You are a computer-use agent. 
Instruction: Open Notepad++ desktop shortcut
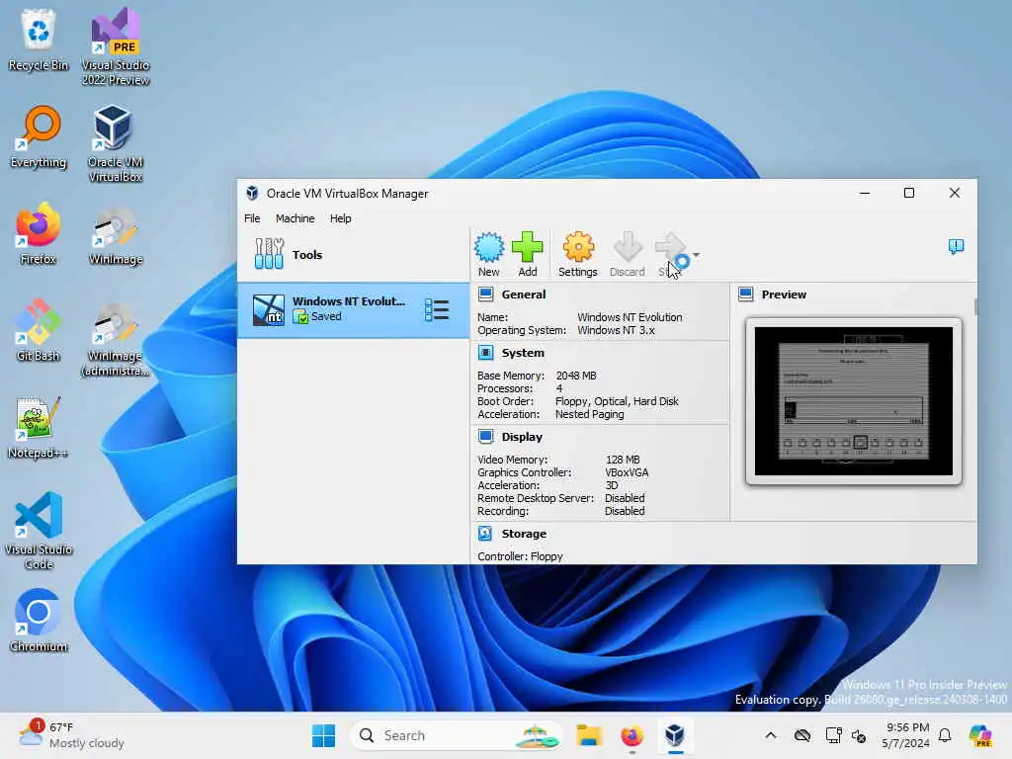coord(39,427)
